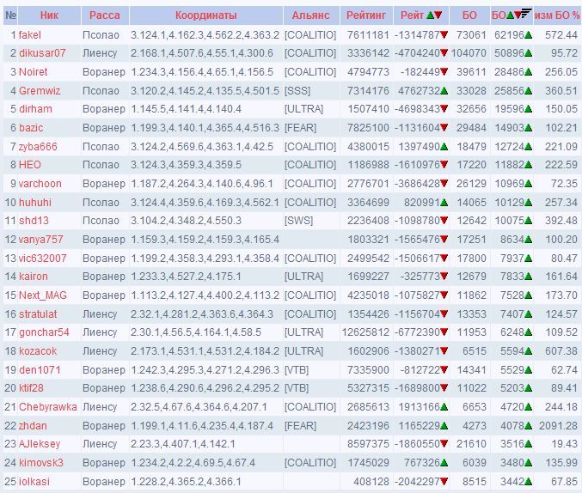Sort by Альянс column header
582x493 pixels.
[x=310, y=15]
